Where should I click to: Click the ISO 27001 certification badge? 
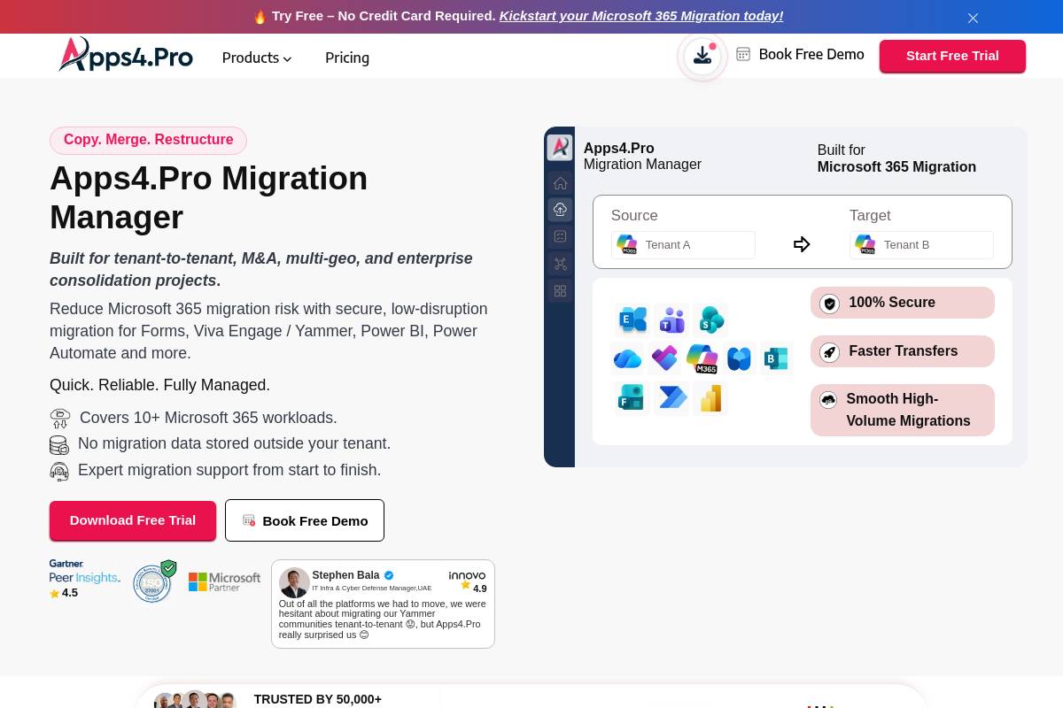(154, 582)
